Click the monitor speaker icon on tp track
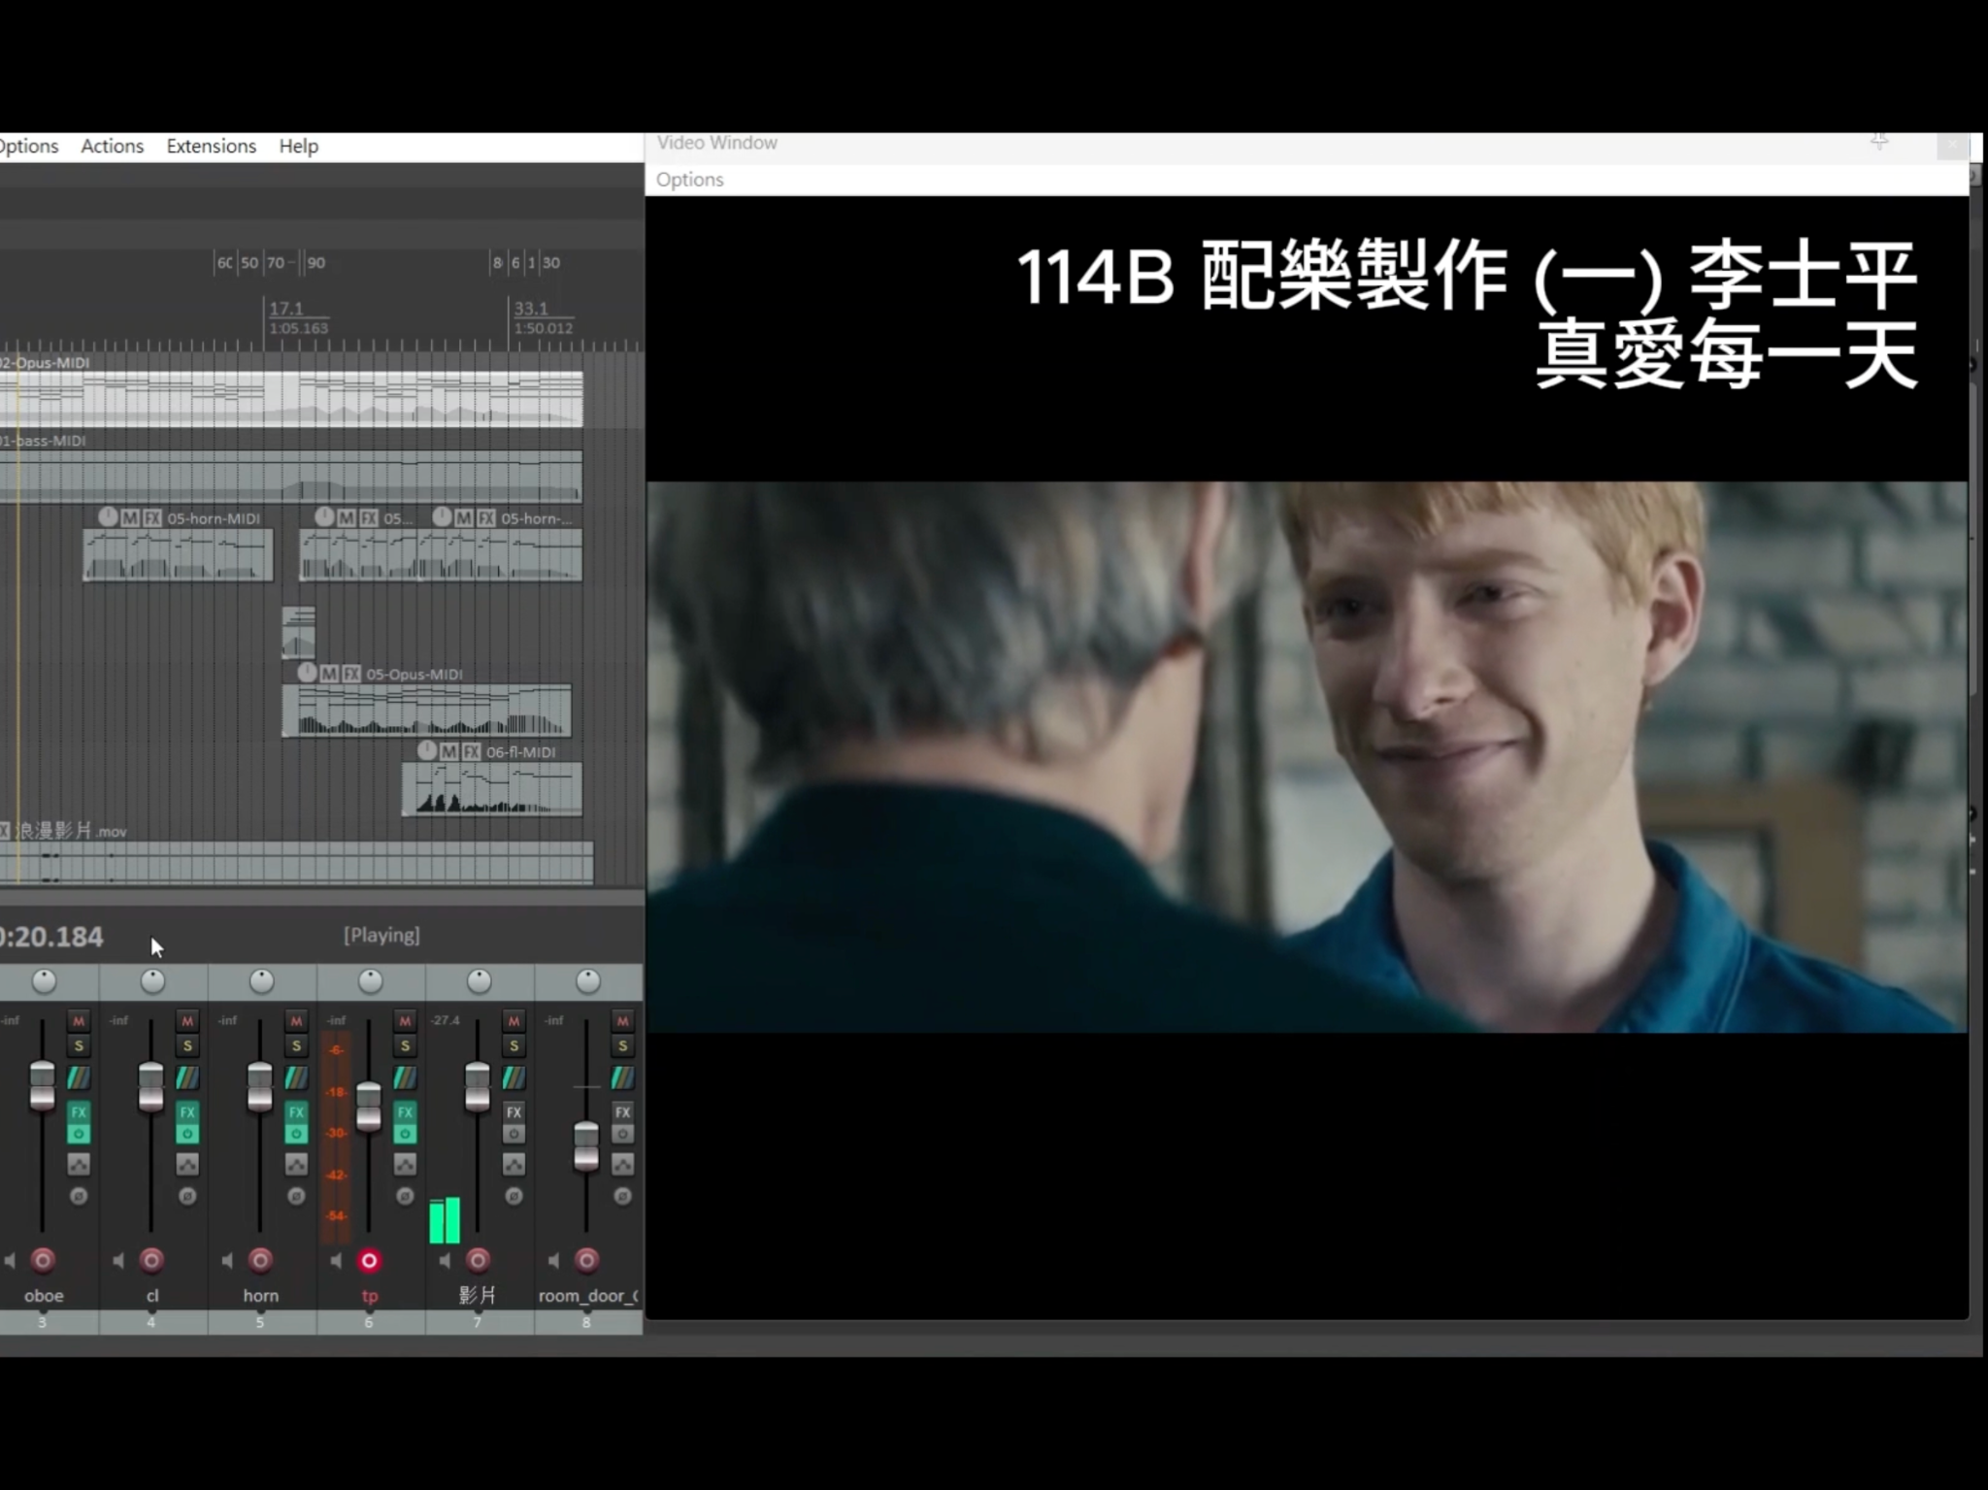This screenshot has height=1490, width=1988. tap(336, 1260)
